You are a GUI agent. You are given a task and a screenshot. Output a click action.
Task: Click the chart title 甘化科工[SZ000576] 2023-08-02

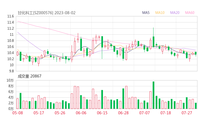click(46, 13)
